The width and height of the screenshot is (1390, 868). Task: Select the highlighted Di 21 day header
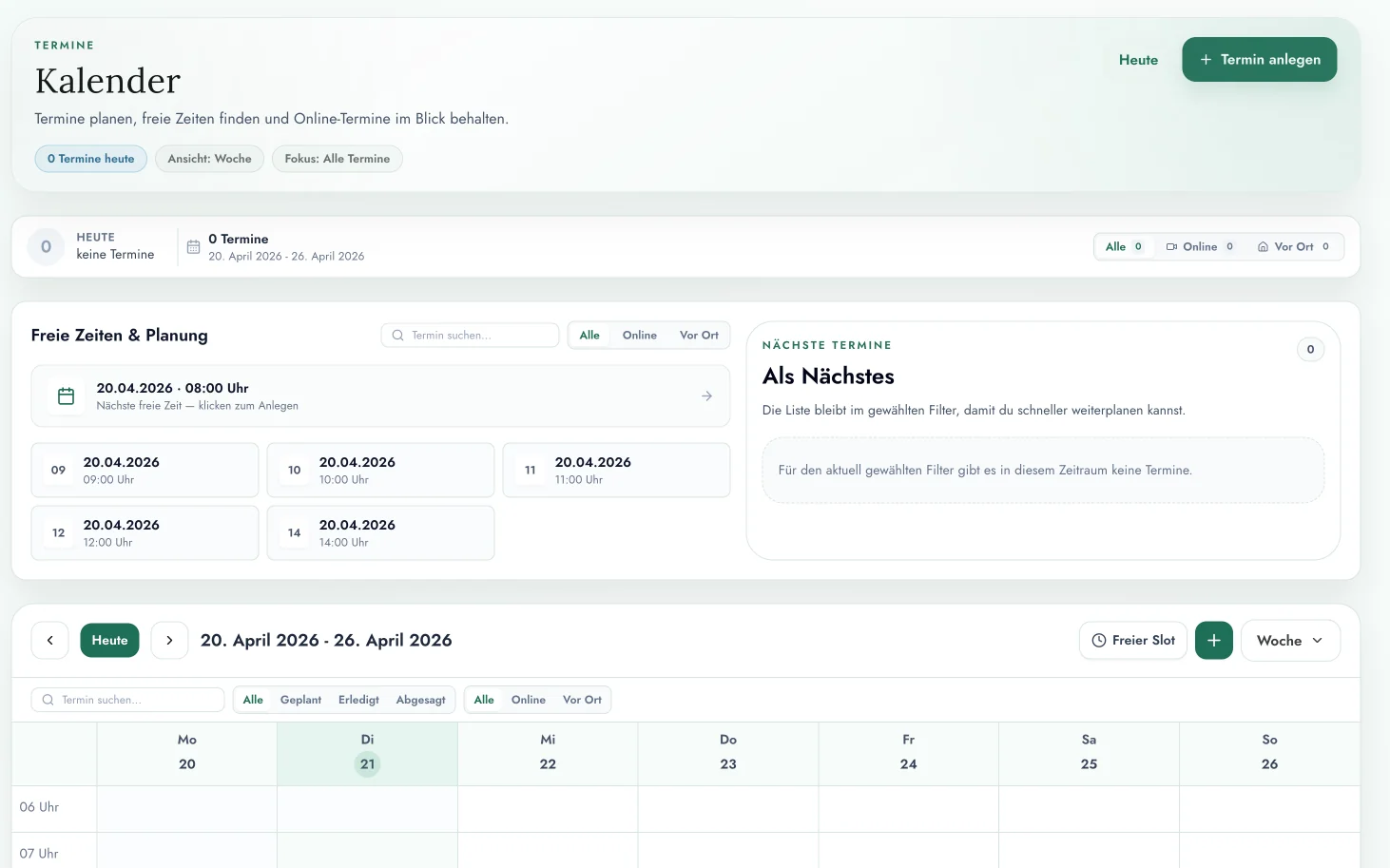tap(367, 752)
